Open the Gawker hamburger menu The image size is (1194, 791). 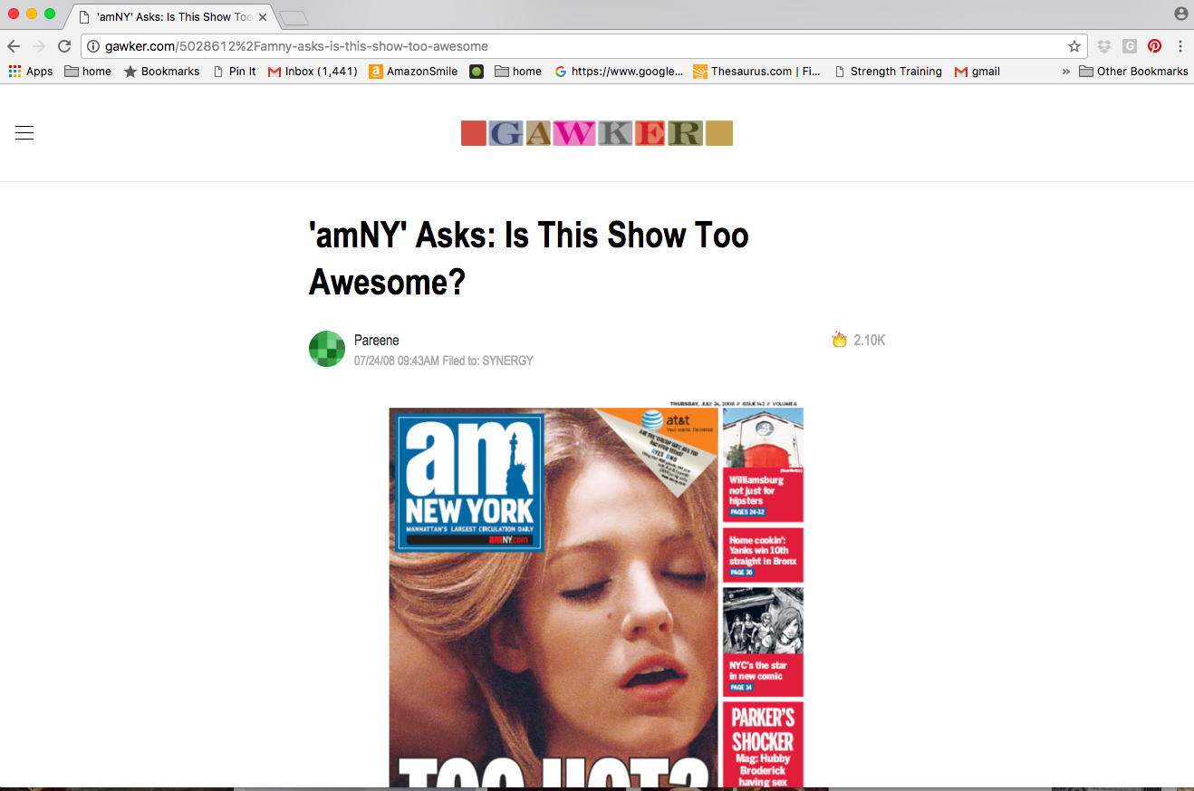[24, 132]
